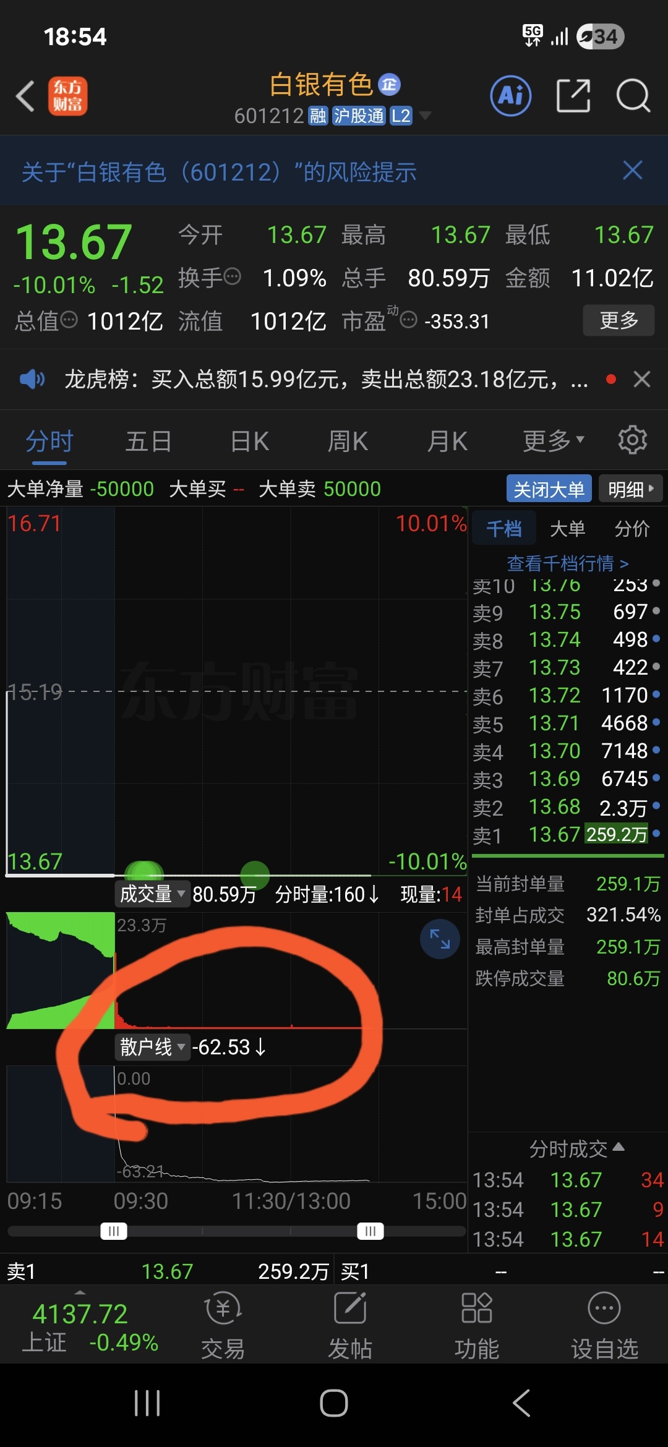Open the AI assistant icon

(511, 96)
